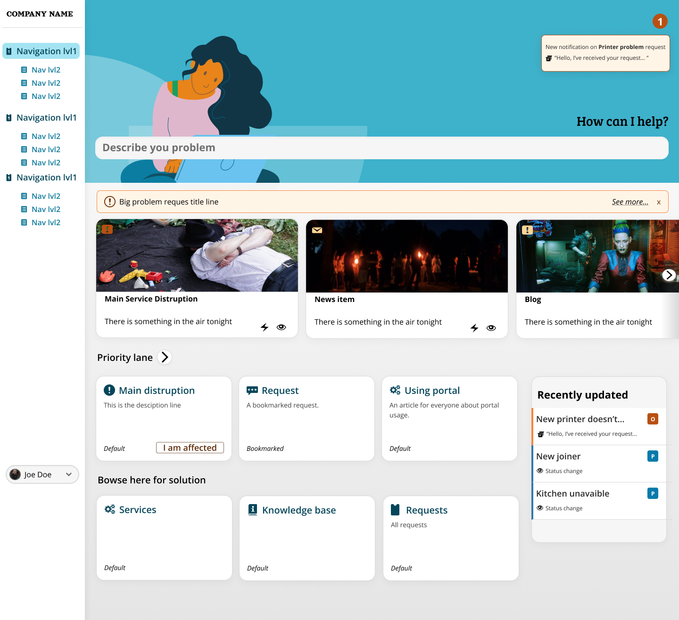Click the Describe you problem search field
Viewport: 679px width, 620px height.
coord(382,147)
